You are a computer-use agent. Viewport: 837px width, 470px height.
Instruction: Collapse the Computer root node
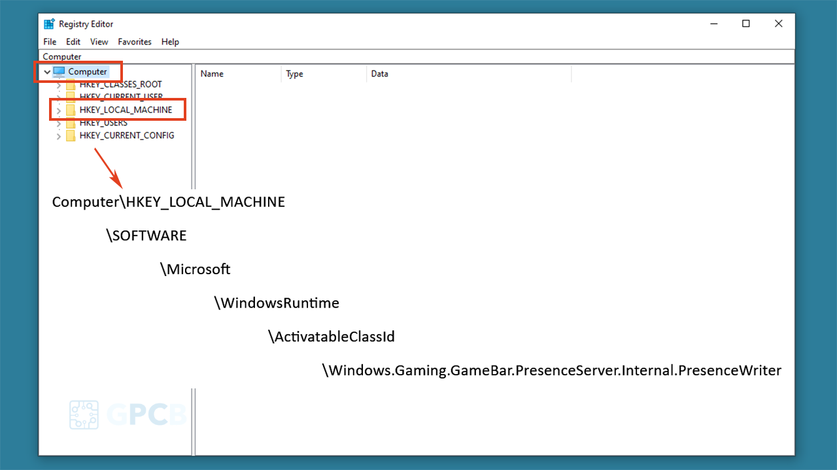click(x=47, y=72)
